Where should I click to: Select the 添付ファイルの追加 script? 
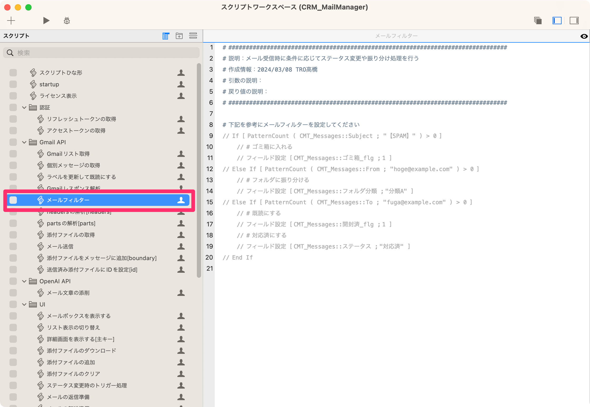(x=71, y=362)
